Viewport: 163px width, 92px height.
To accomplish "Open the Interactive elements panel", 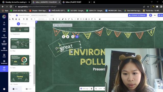I will click(4, 43).
